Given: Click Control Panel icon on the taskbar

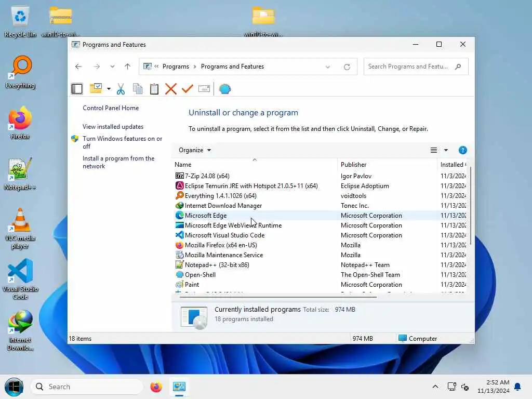Looking at the screenshot, I should click(179, 387).
